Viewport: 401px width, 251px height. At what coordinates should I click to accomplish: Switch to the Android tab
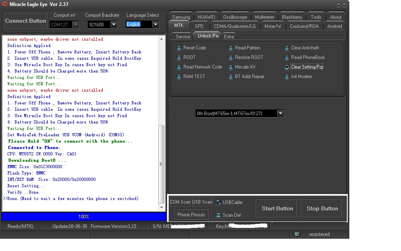pyautogui.click(x=335, y=26)
